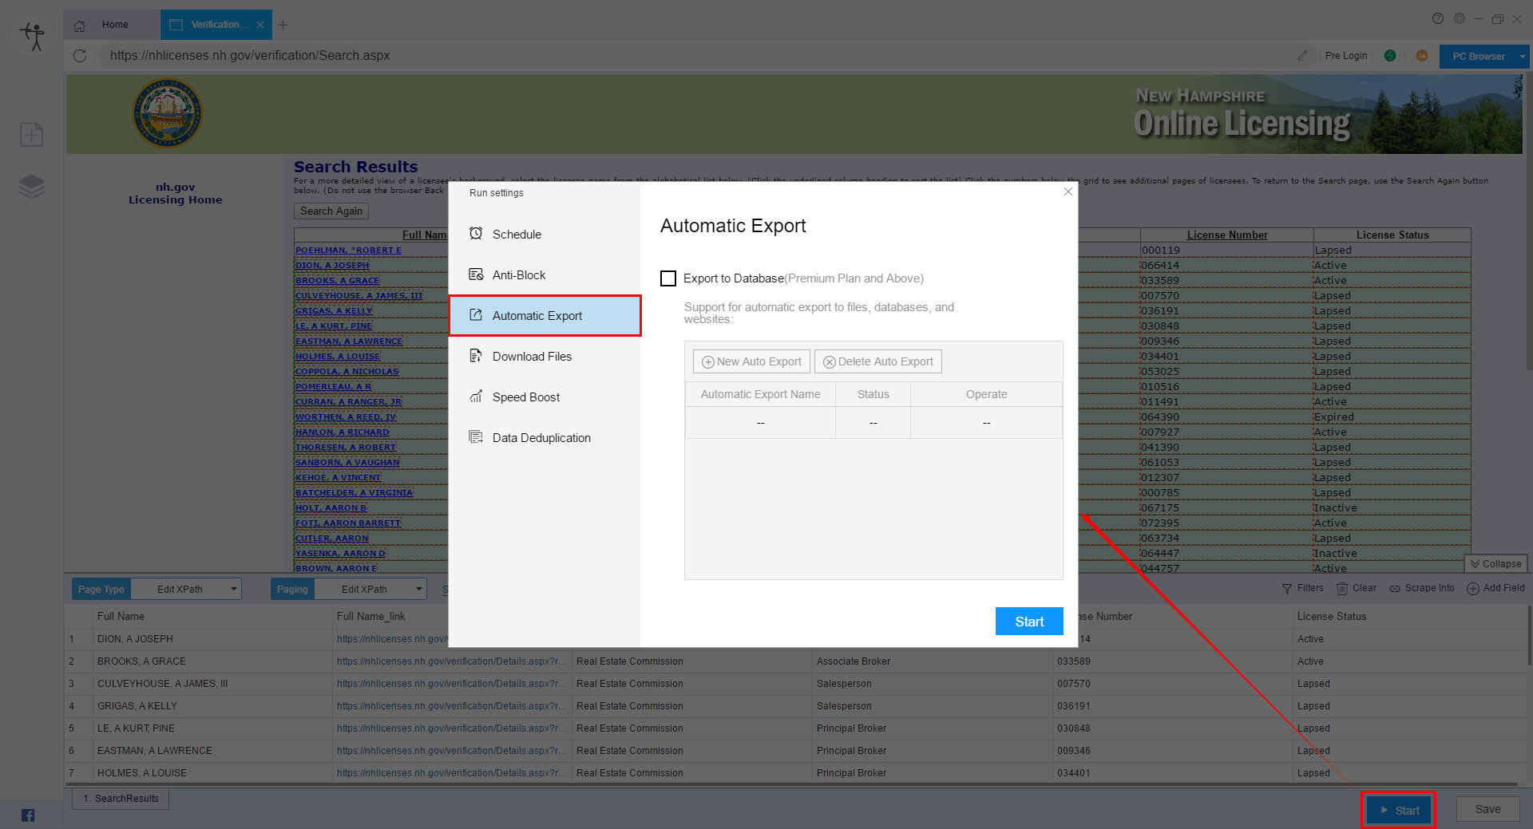Click the New Auto Export button

(x=751, y=361)
